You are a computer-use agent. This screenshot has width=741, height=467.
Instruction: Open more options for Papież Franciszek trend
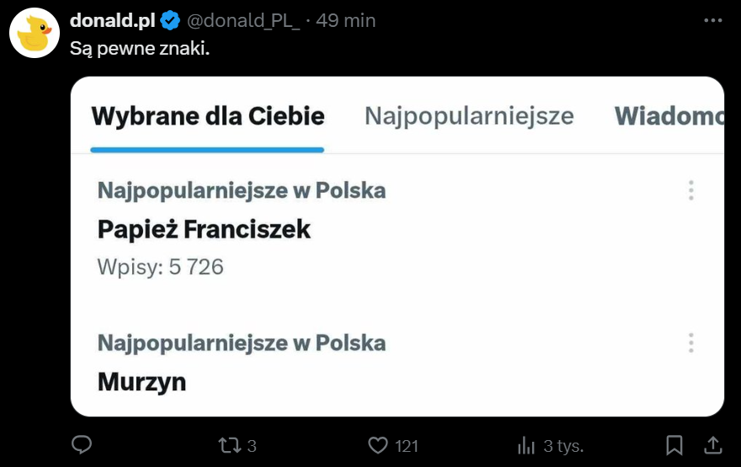(690, 190)
